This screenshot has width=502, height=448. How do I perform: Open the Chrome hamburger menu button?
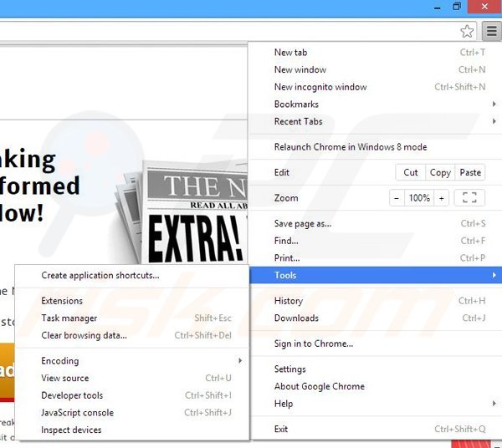pos(492,31)
